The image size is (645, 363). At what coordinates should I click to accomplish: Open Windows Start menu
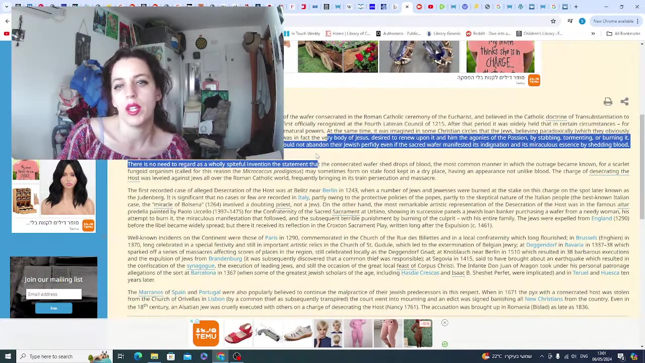(8, 356)
